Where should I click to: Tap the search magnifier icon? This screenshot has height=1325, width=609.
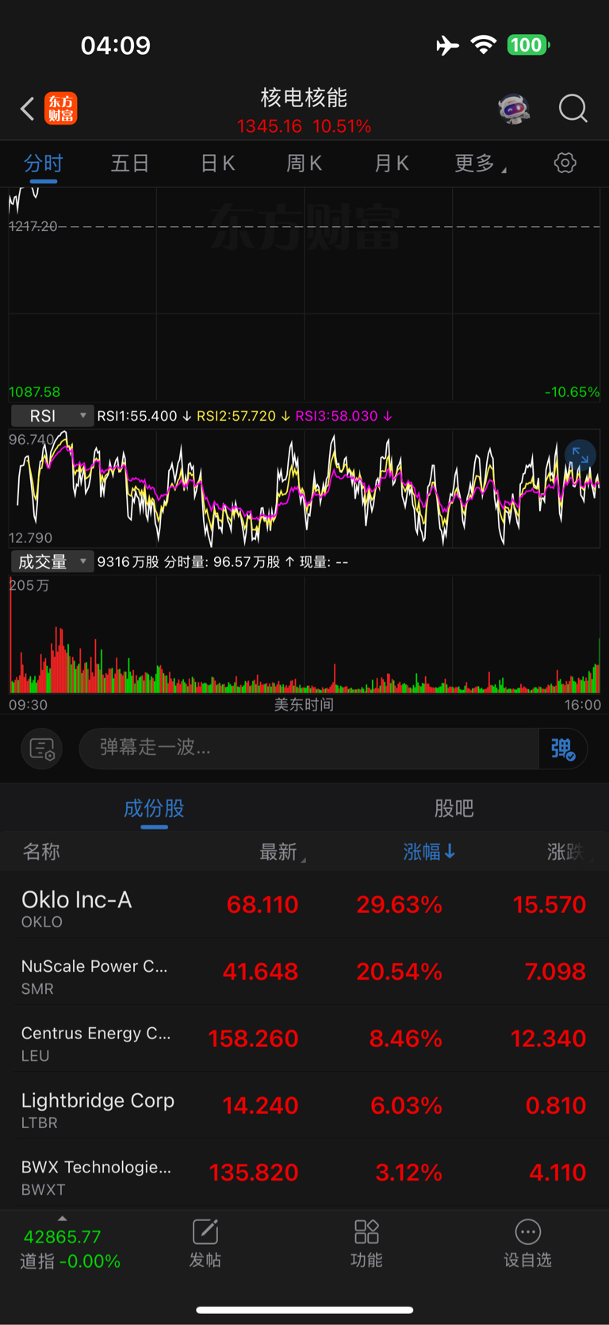[573, 108]
